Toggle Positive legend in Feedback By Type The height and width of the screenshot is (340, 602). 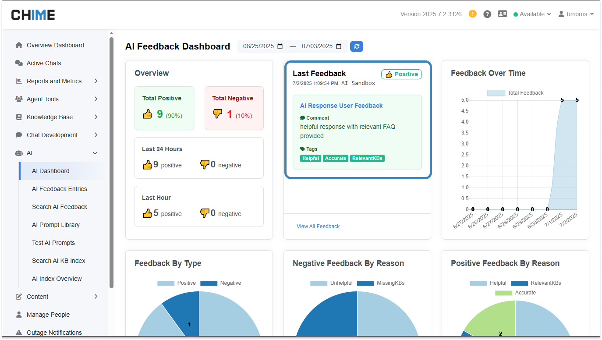point(177,283)
